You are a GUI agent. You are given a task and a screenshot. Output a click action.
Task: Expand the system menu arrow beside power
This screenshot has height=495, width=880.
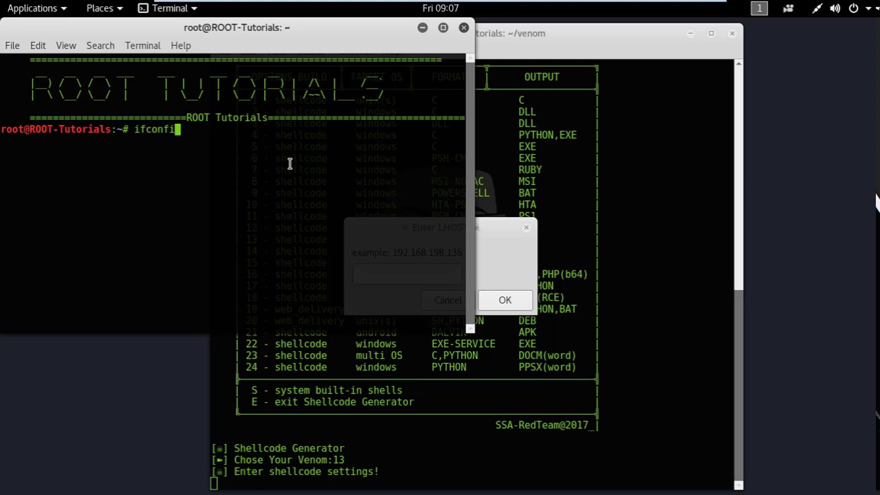[x=868, y=8]
